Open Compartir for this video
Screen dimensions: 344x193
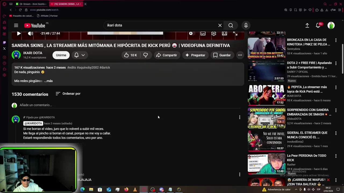click(x=167, y=55)
